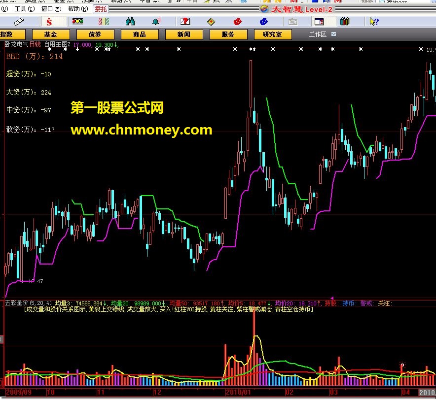Click the 中资(万): -97 value
The width and height of the screenshot is (436, 400).
(29, 110)
